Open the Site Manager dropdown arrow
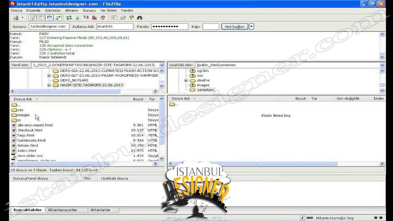393x221 pixels. [22, 18]
